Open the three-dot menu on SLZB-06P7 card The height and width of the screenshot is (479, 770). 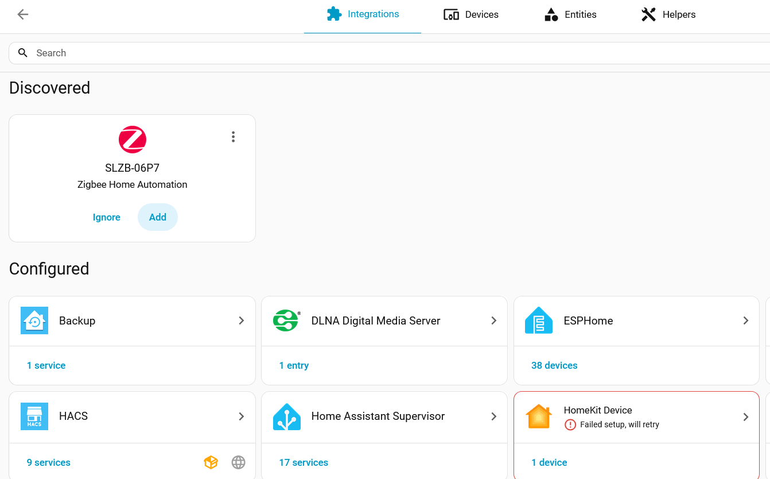pyautogui.click(x=233, y=137)
